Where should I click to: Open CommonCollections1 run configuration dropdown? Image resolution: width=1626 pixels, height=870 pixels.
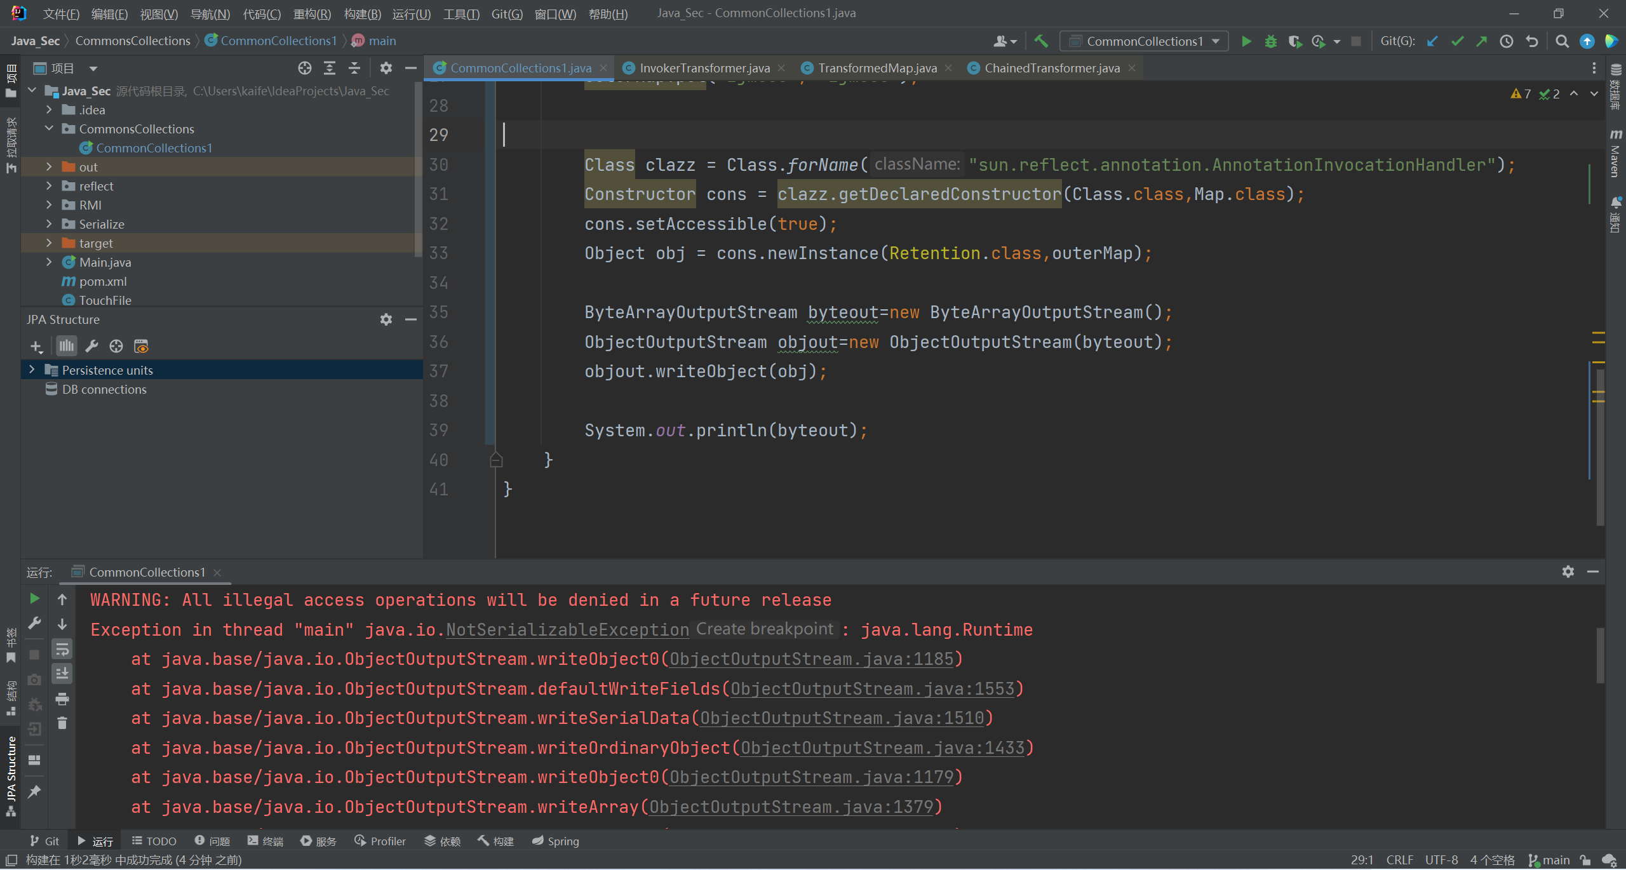pos(1143,41)
